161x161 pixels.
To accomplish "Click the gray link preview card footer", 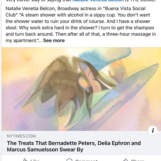I will point(81,143).
